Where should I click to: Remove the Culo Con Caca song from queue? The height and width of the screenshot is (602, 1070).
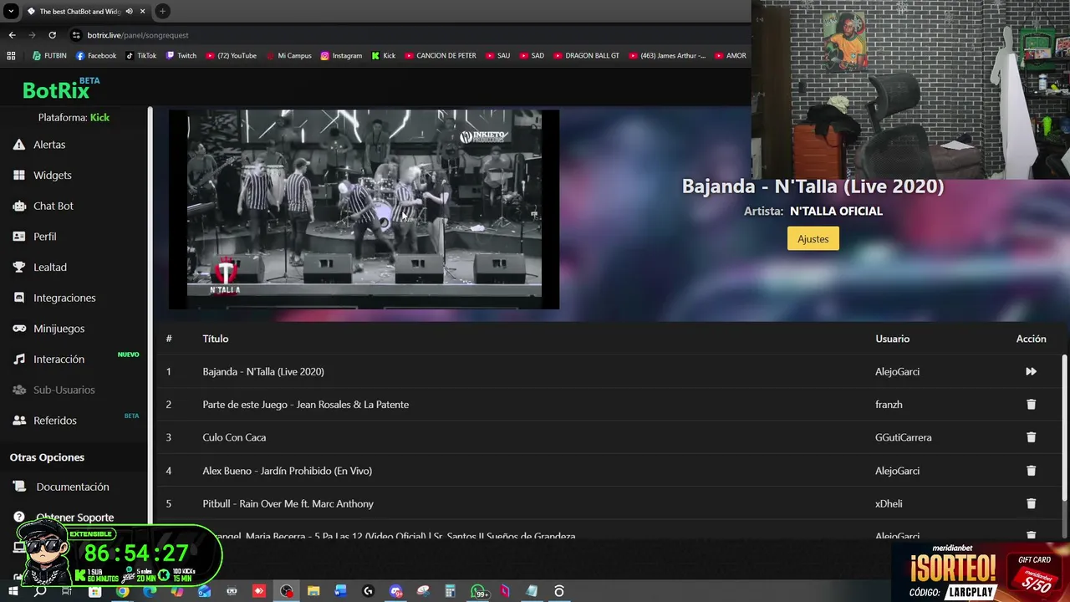(1031, 437)
